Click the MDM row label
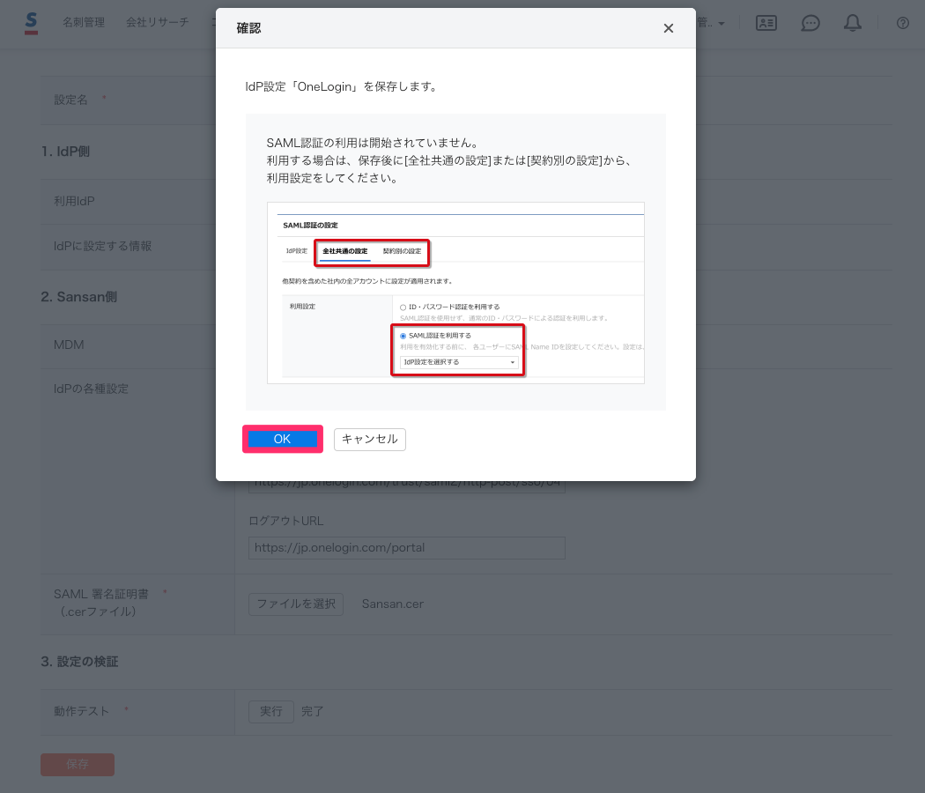Screen dimensions: 925x793 pyautogui.click(x=69, y=345)
